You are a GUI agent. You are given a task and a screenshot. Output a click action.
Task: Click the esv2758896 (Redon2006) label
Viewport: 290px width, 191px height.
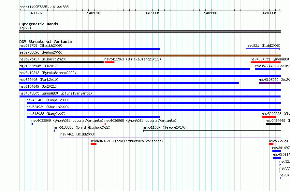tap(41, 52)
